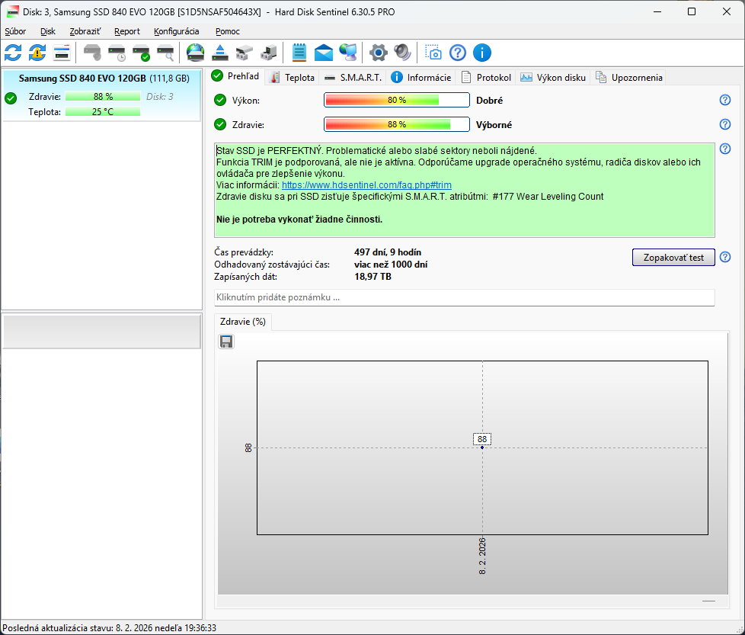Screen dimensions: 745x635
Task: Click the 'viac než 1000 dní' value
Action: (391, 265)
